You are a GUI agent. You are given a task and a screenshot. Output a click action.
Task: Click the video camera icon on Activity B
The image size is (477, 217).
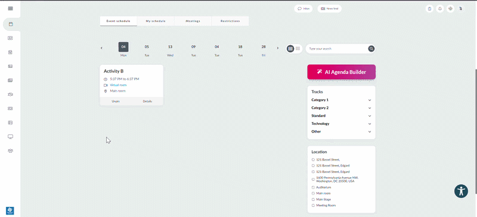point(106,85)
